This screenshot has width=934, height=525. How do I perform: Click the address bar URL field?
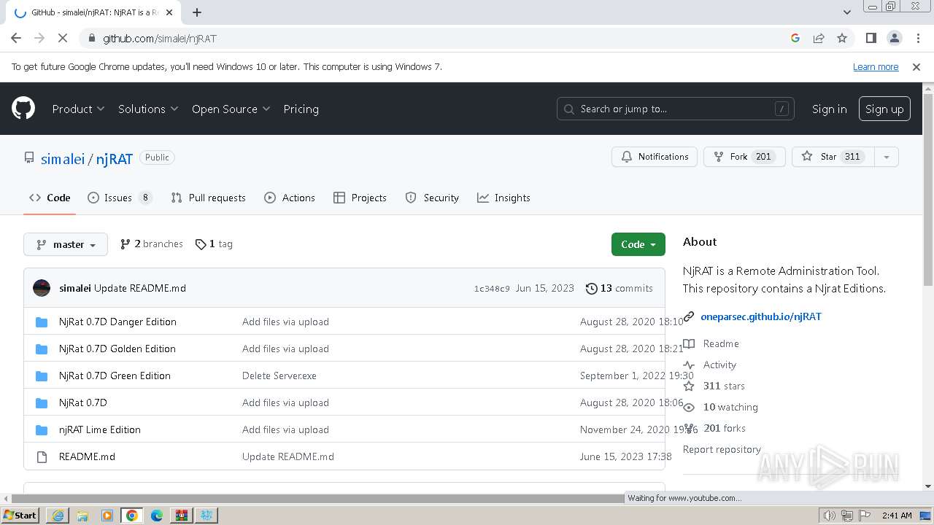[x=438, y=38]
